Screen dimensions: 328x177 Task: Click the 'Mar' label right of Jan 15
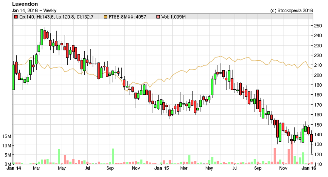coord(184,168)
